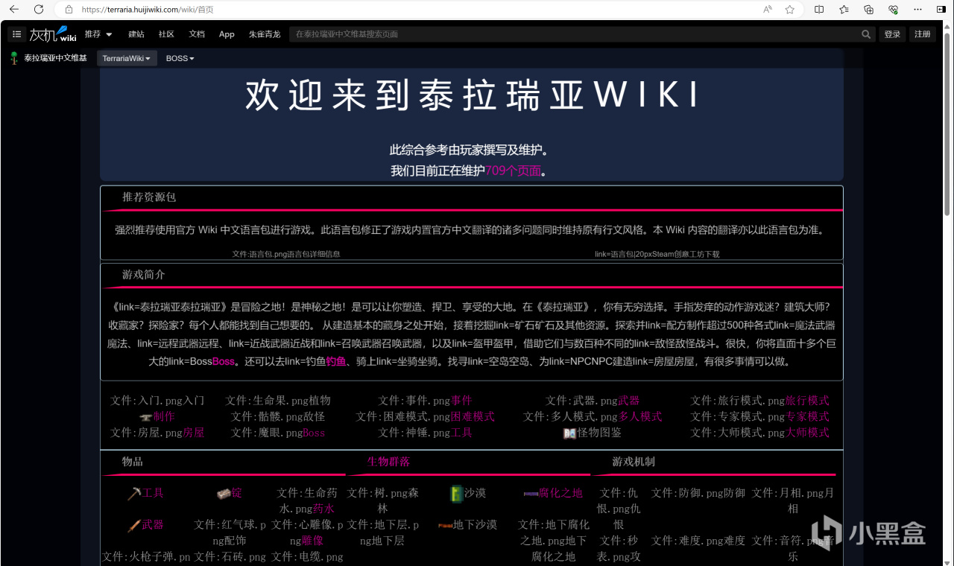Open the browser sidebar icon at far right
The image size is (954, 566).
click(941, 10)
